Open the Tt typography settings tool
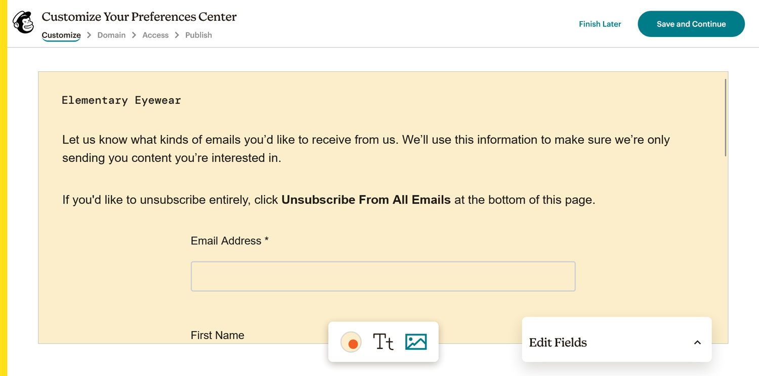The image size is (759, 376). [383, 342]
